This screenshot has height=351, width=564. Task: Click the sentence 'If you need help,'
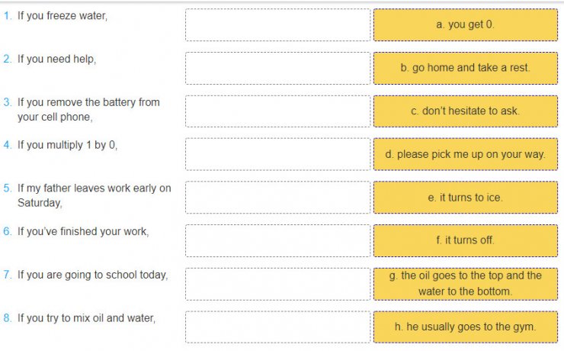pyautogui.click(x=56, y=60)
